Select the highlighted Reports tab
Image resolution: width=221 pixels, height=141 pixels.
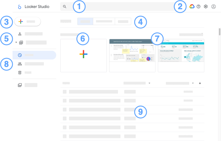85,21
